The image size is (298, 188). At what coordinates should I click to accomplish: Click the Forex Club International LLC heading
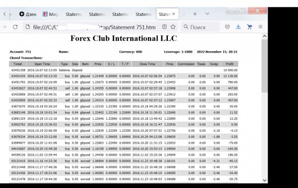(124, 38)
